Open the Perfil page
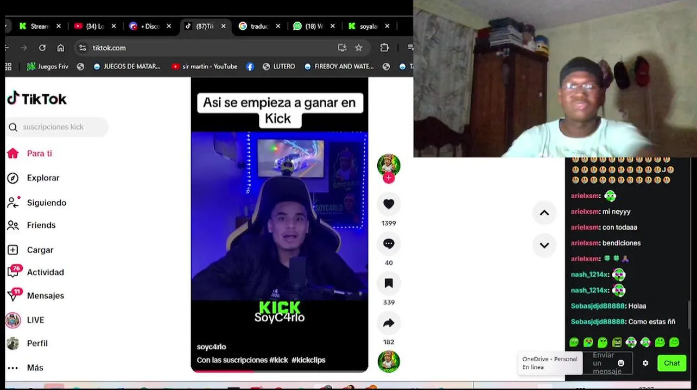 27,343
